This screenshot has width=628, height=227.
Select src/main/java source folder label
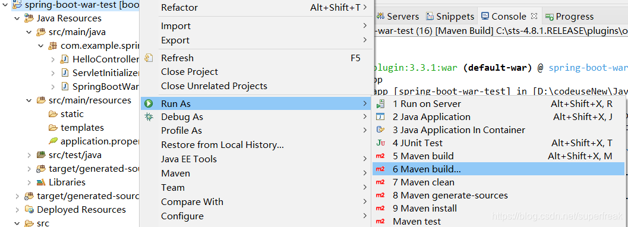(77, 32)
